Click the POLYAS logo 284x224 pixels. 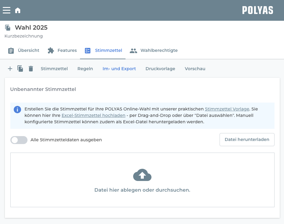[258, 10]
